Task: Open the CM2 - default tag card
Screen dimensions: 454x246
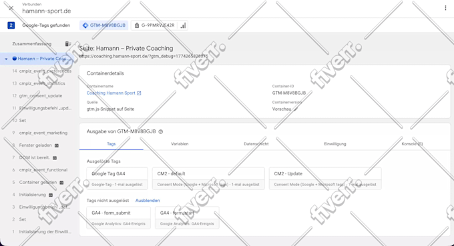Action: (x=208, y=179)
